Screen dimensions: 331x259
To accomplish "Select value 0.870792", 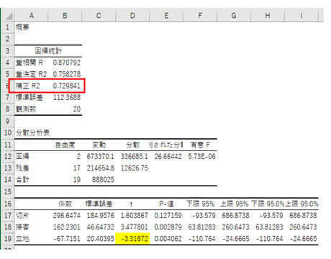I will pos(67,63).
